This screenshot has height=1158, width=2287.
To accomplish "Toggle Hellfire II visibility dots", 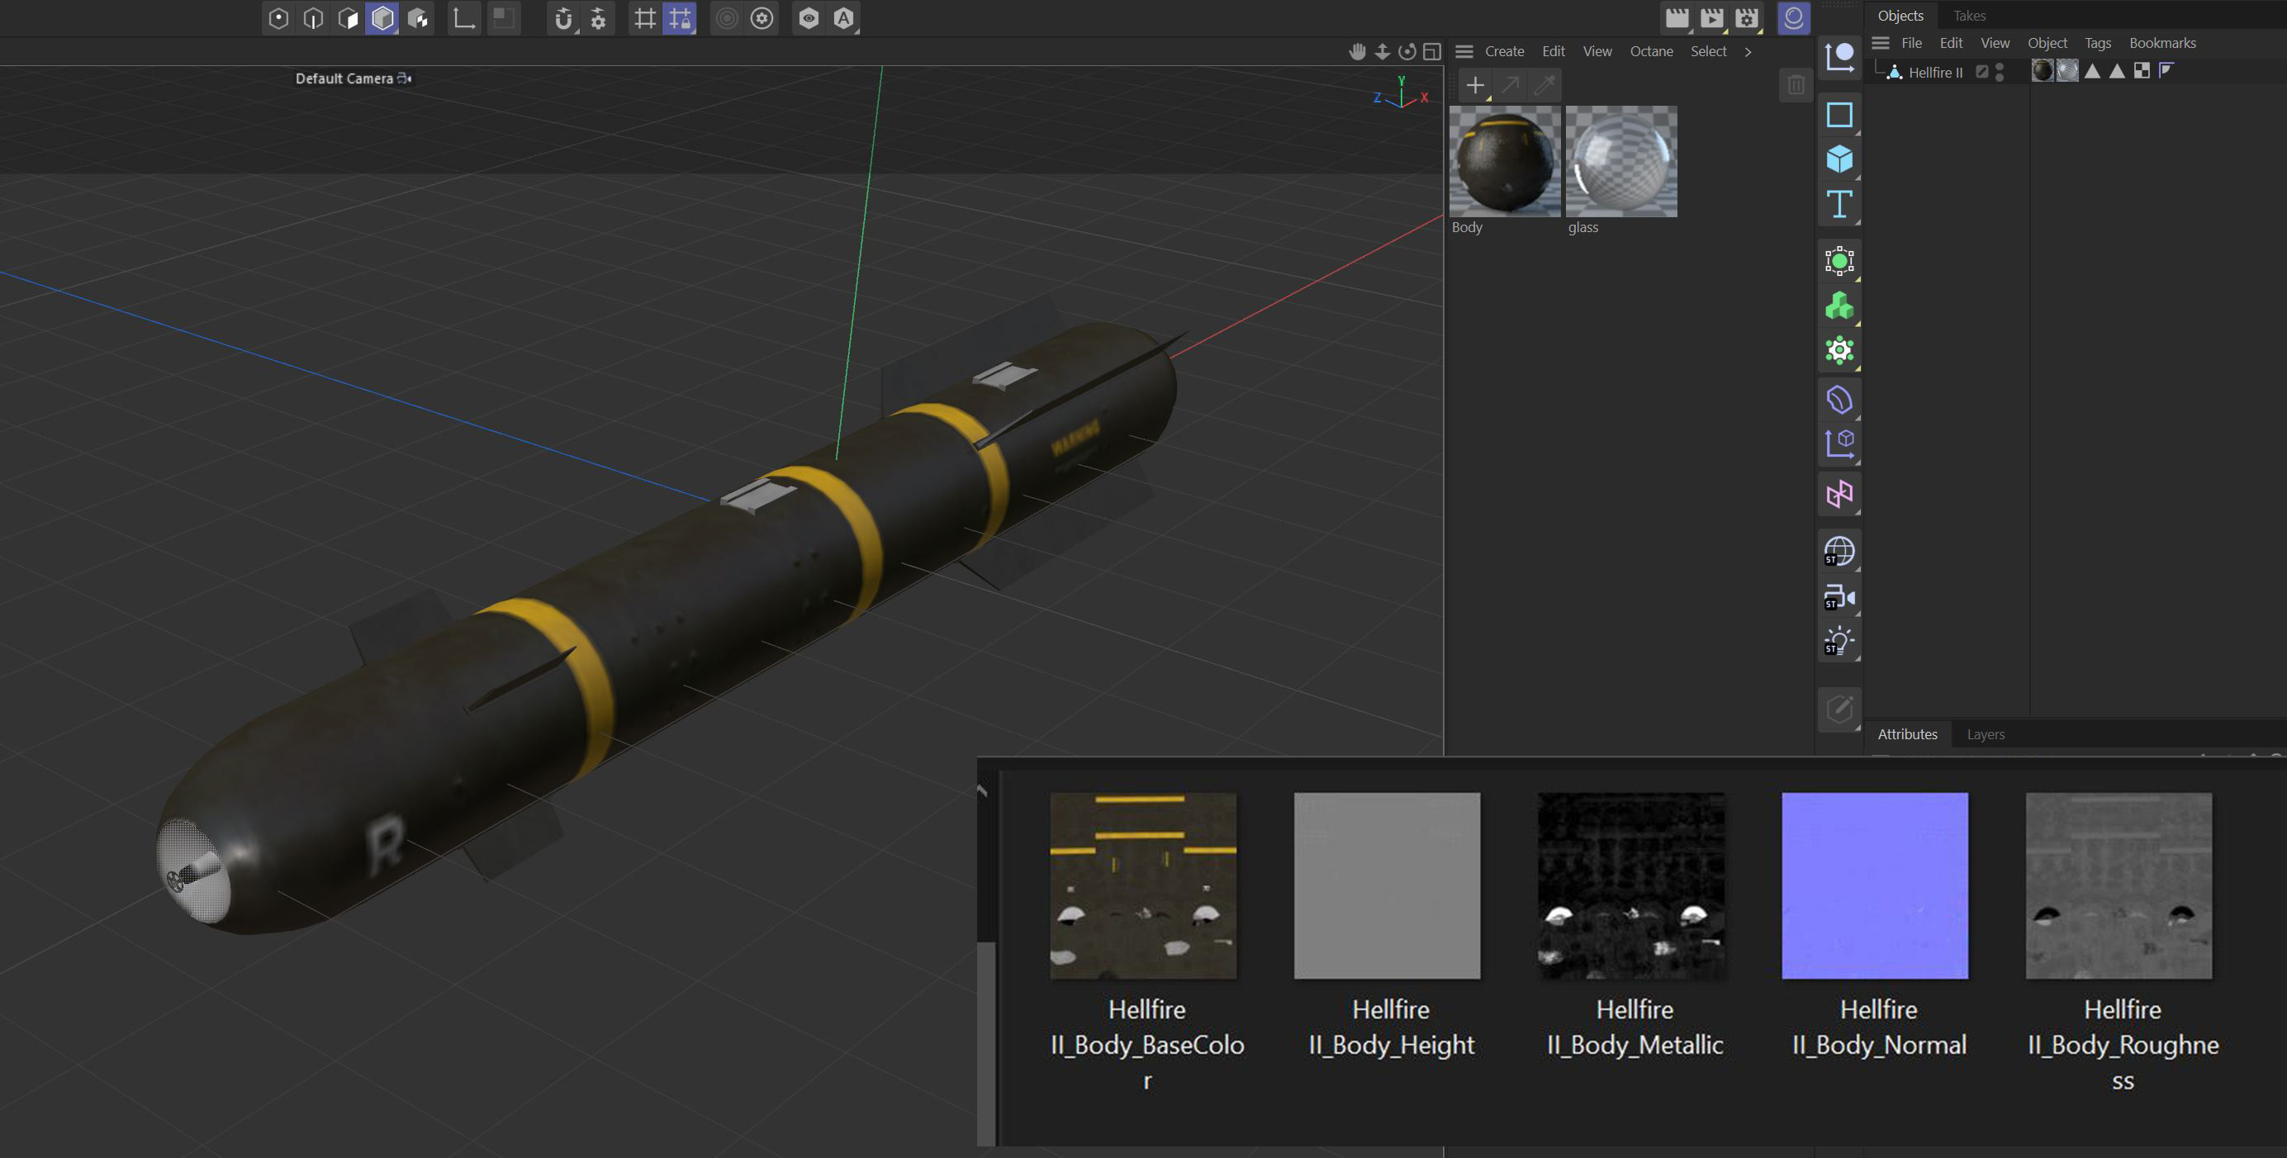I will [2000, 72].
